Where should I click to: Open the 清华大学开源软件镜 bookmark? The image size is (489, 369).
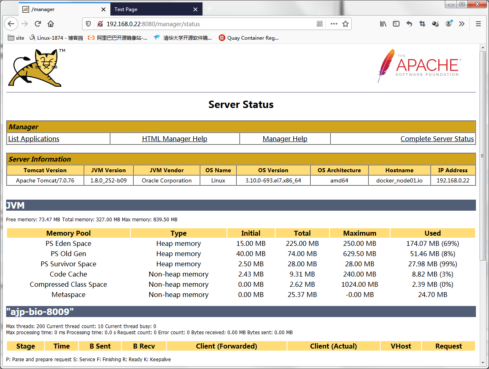tap(183, 38)
